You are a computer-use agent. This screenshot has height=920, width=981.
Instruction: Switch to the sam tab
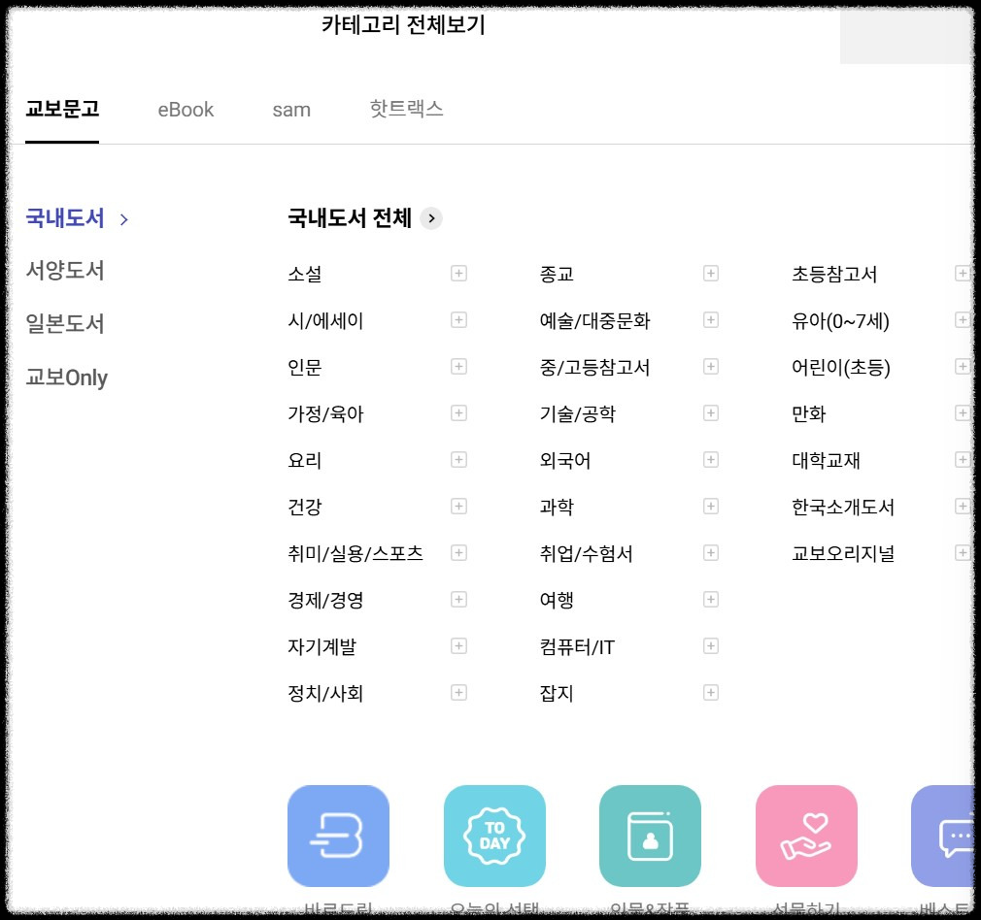click(291, 110)
